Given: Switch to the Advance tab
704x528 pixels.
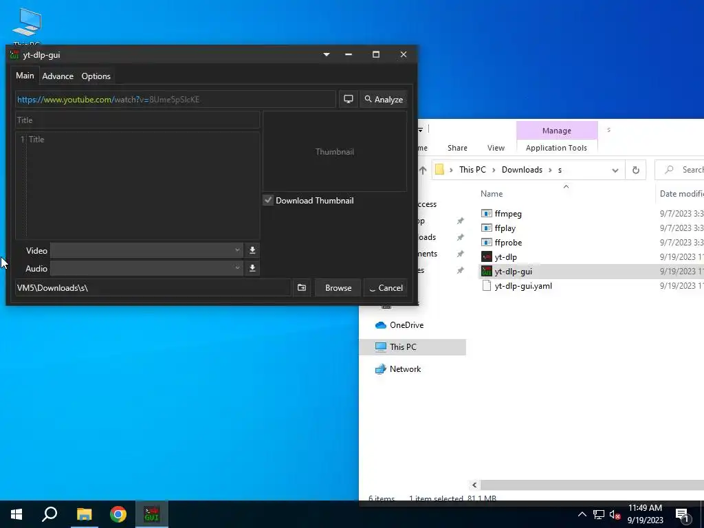Looking at the screenshot, I should click(58, 76).
